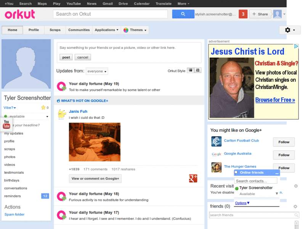This screenshot has height=229, width=305.
Task: Open the red notifications counter showing 3
Action: pyautogui.click(x=243, y=14)
